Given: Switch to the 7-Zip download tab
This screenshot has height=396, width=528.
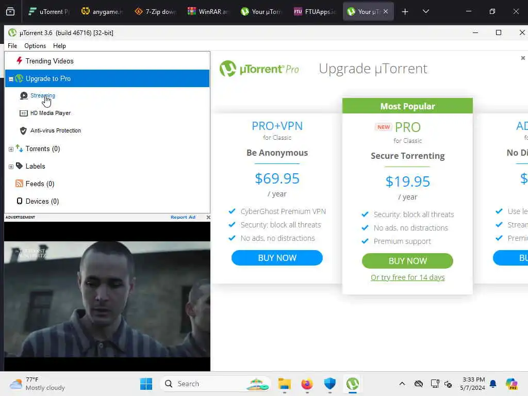Looking at the screenshot, I should [155, 11].
